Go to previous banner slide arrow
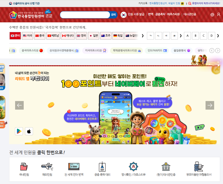 tap(19, 105)
